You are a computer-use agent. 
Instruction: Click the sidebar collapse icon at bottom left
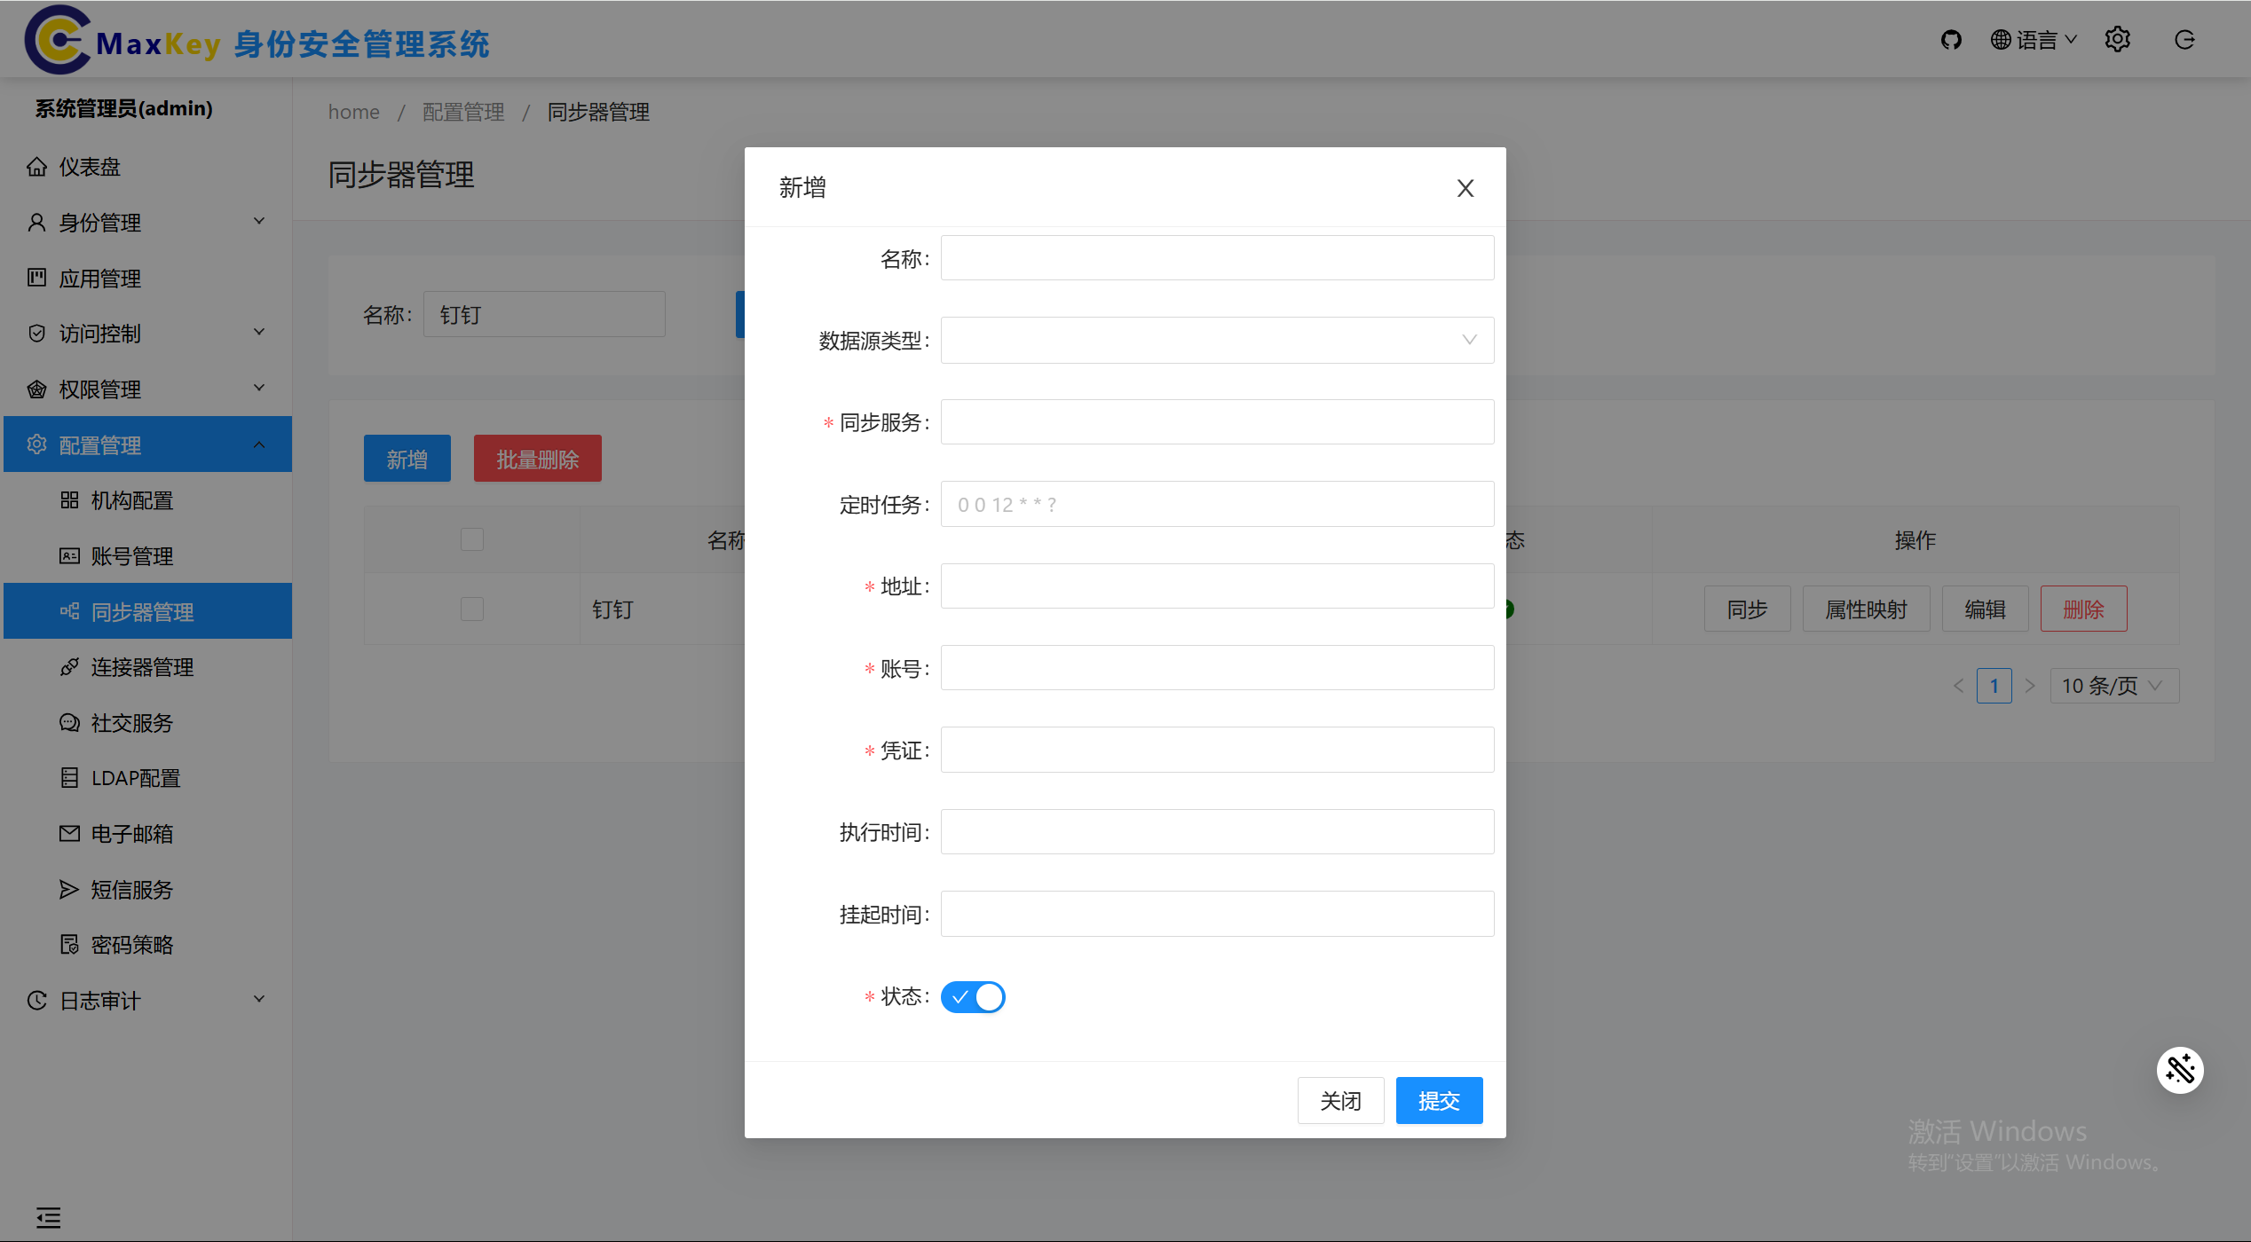tap(48, 1217)
